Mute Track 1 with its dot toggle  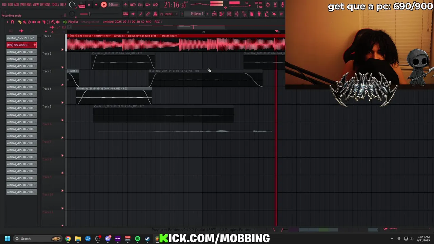pyautogui.click(x=62, y=49)
